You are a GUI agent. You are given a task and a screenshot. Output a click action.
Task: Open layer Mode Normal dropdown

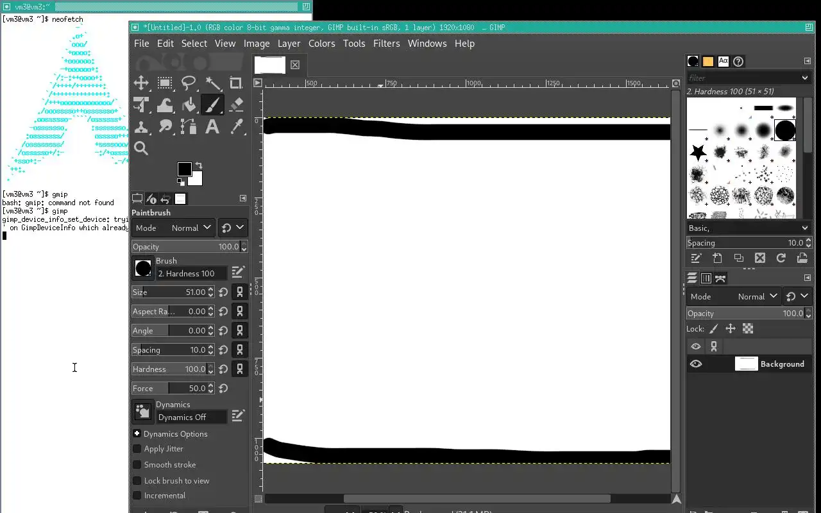(x=733, y=296)
